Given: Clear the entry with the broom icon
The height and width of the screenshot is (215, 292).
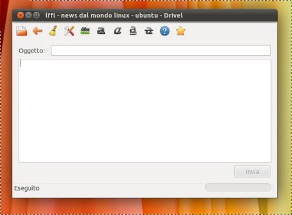Looking at the screenshot, I should (53, 31).
